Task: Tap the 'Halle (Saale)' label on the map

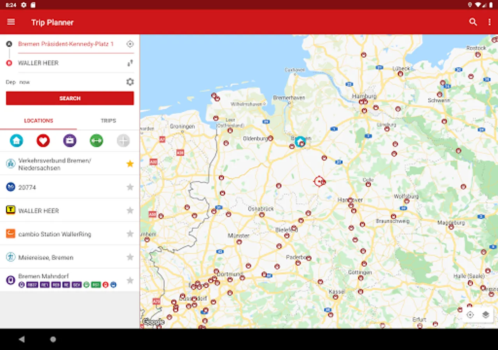Action: click(x=469, y=276)
